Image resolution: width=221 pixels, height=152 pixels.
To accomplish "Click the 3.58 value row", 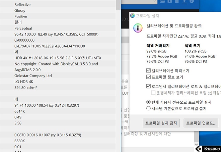I will [x=58, y=123].
